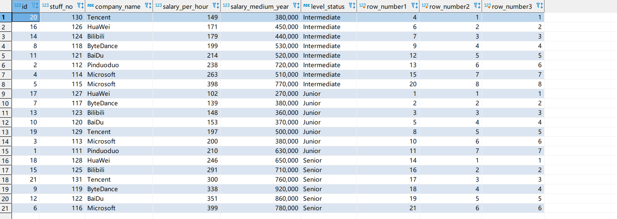
Task: Select row header number 9
Action: (x=6, y=93)
